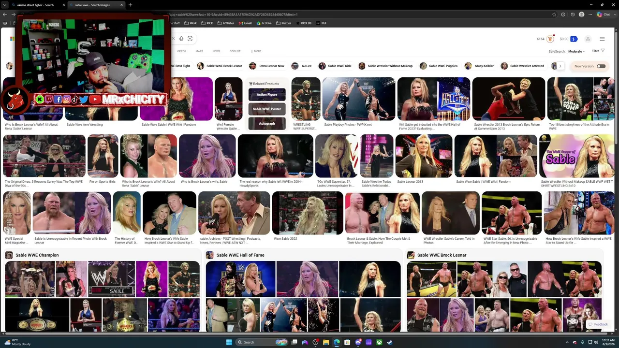Select the Sable WWE Poster related product
This screenshot has width=619, height=348.
click(267, 109)
